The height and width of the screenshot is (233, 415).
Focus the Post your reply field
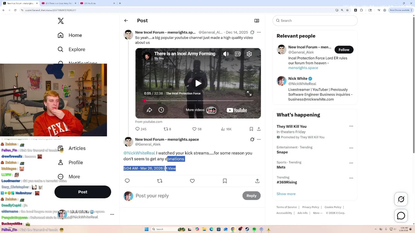[187, 196]
